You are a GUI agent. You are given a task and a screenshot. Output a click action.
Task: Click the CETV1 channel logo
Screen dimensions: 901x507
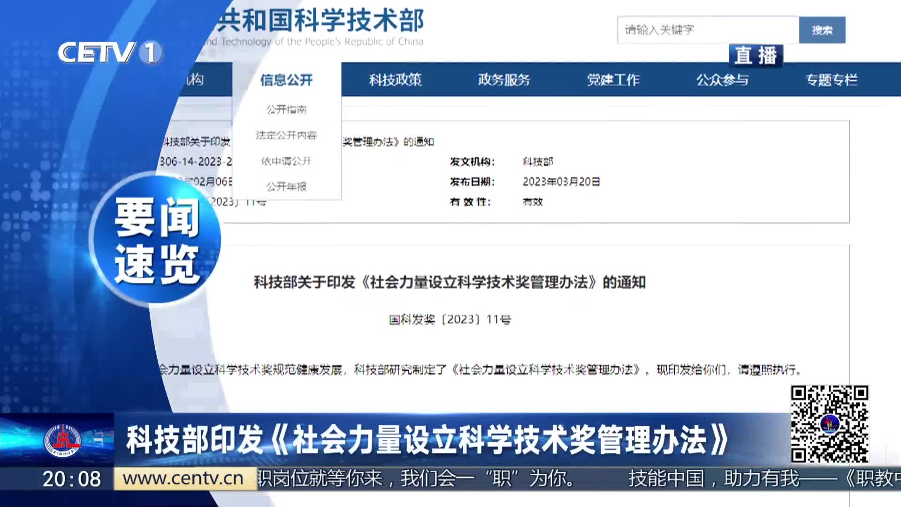click(x=110, y=52)
